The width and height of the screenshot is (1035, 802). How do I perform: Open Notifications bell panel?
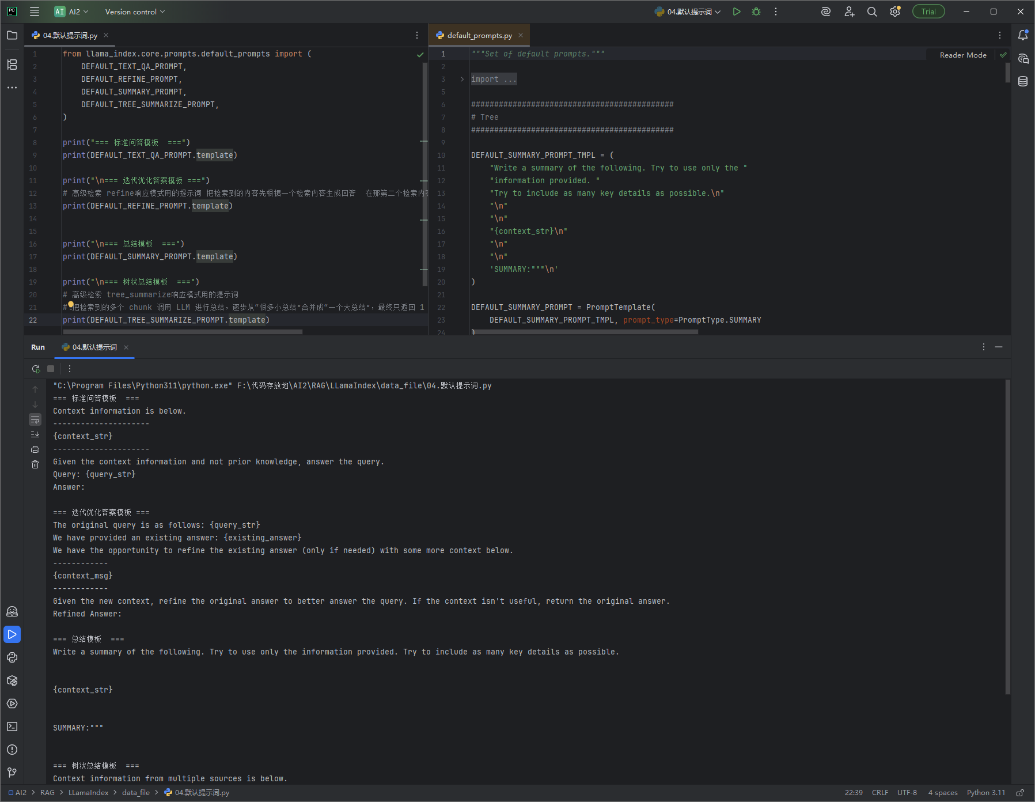pos(1023,35)
